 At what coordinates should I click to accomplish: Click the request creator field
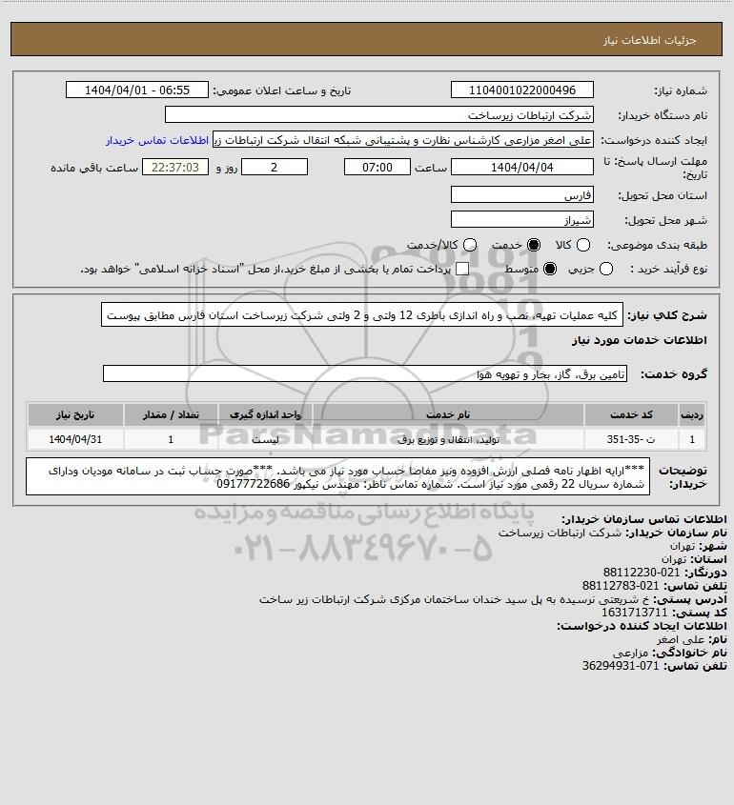click(402, 140)
